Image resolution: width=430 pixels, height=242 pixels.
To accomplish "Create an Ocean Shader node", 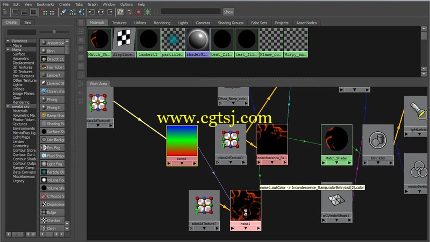I will (52, 91).
